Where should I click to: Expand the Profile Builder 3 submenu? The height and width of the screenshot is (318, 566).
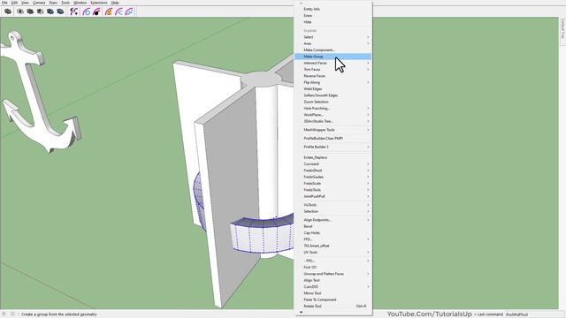pyautogui.click(x=333, y=148)
